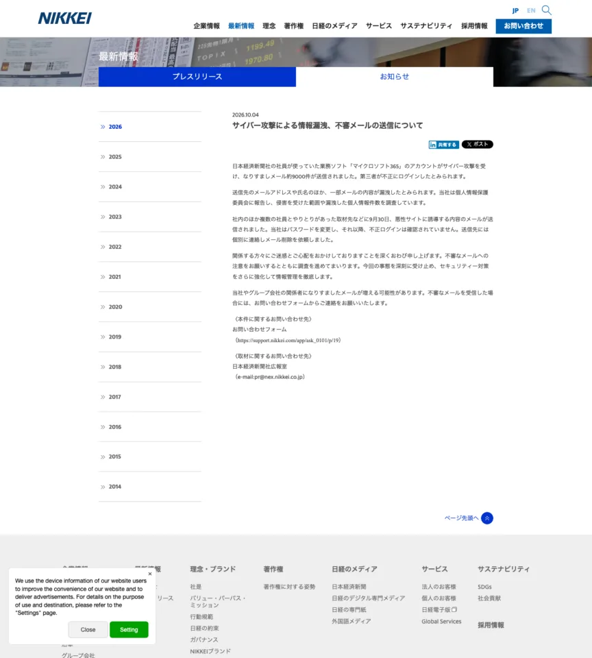Open 日経のメディア menu

[x=335, y=26]
